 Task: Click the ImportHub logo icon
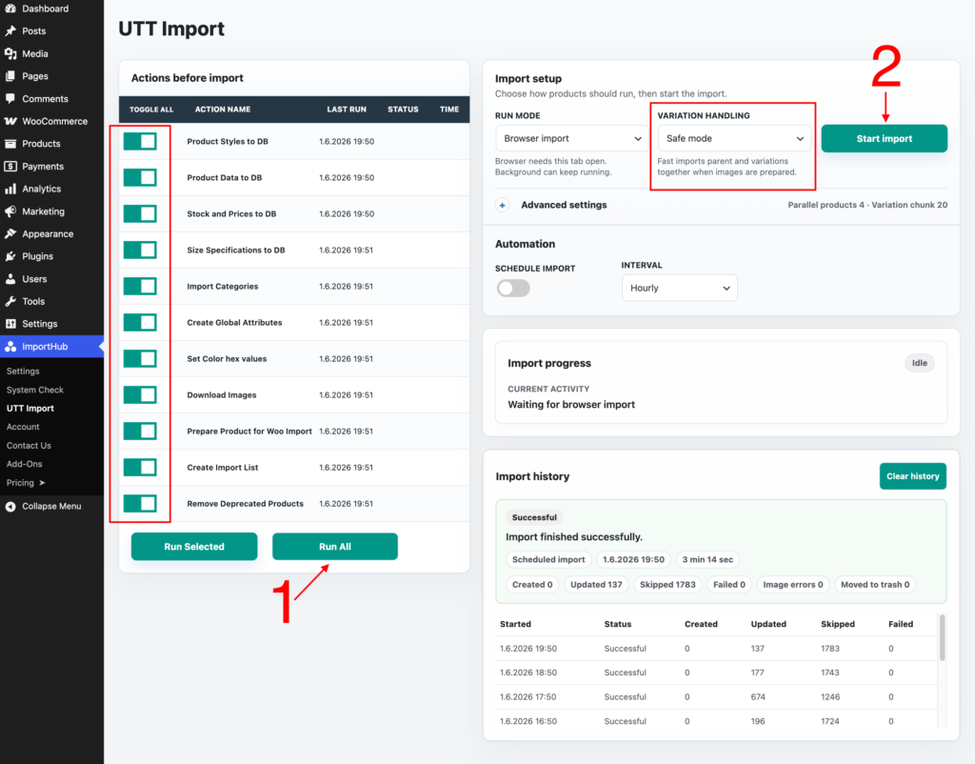pos(10,347)
